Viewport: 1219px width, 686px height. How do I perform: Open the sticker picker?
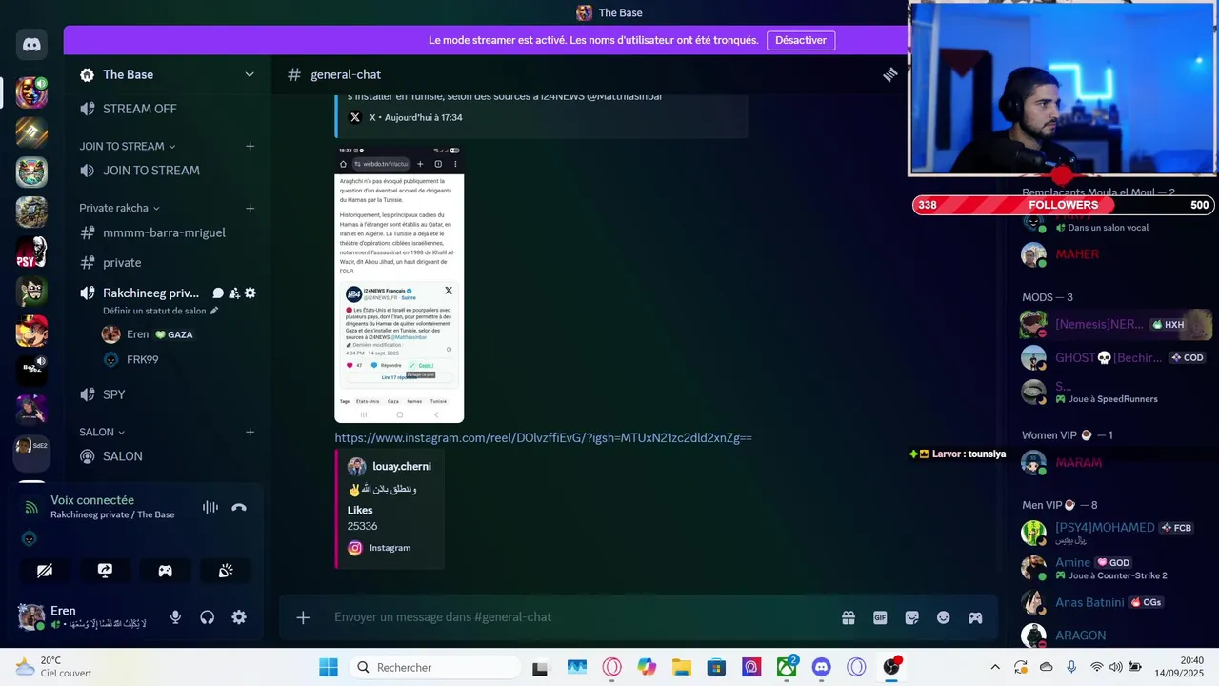coord(911,617)
